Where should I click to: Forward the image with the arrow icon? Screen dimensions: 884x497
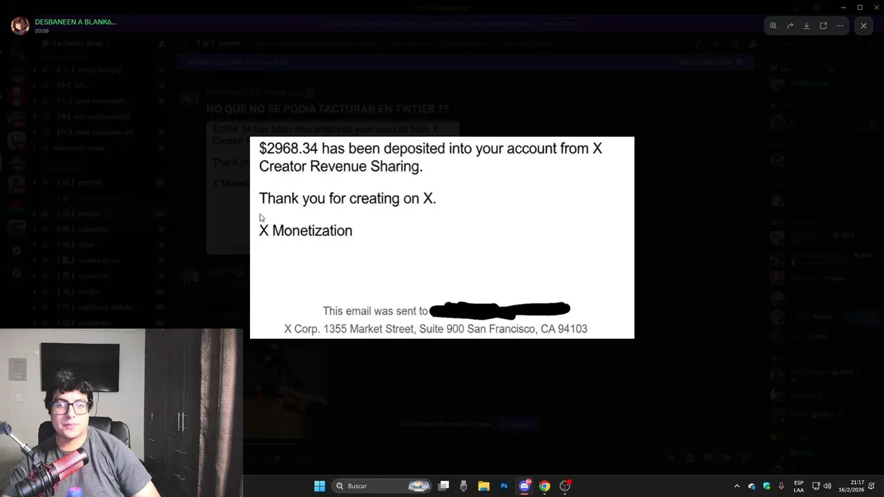point(790,26)
